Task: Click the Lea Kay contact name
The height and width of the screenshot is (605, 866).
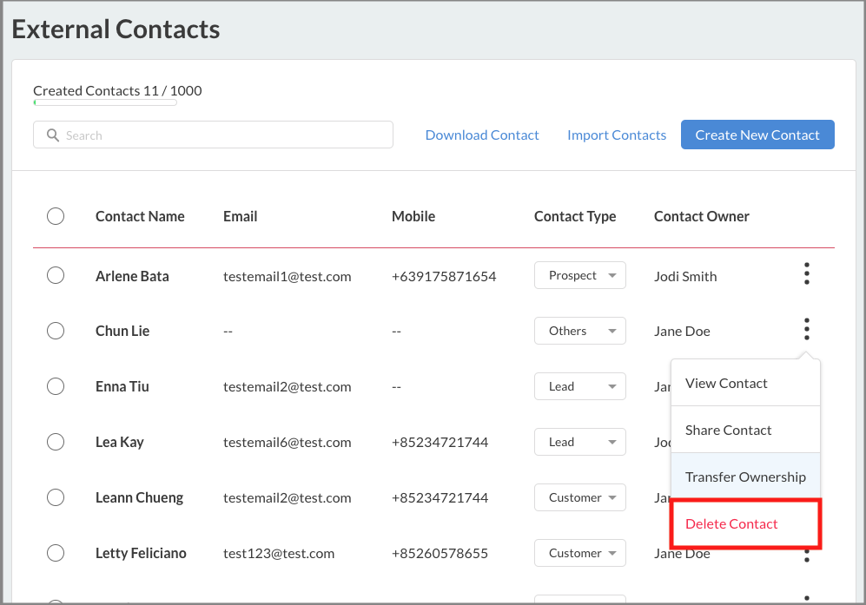Action: (x=119, y=442)
